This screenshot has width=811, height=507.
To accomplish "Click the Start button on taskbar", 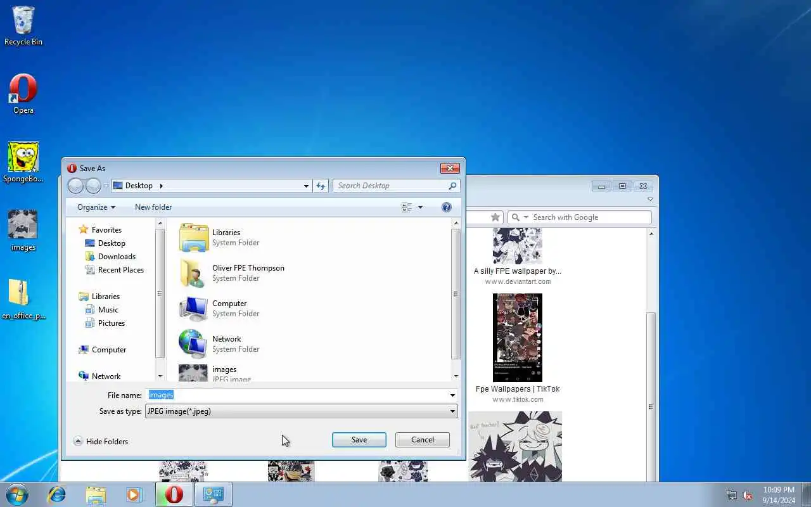I will click(x=17, y=494).
